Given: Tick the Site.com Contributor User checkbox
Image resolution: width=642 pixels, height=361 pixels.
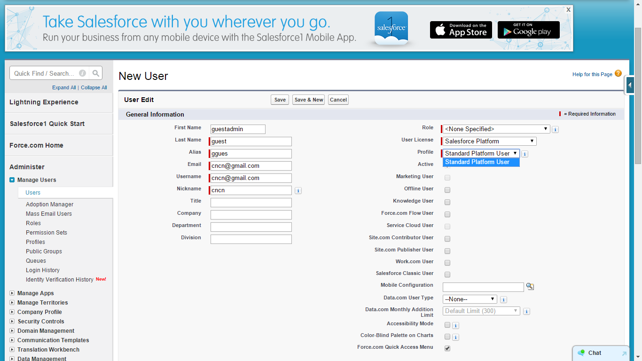Looking at the screenshot, I should coord(447,239).
